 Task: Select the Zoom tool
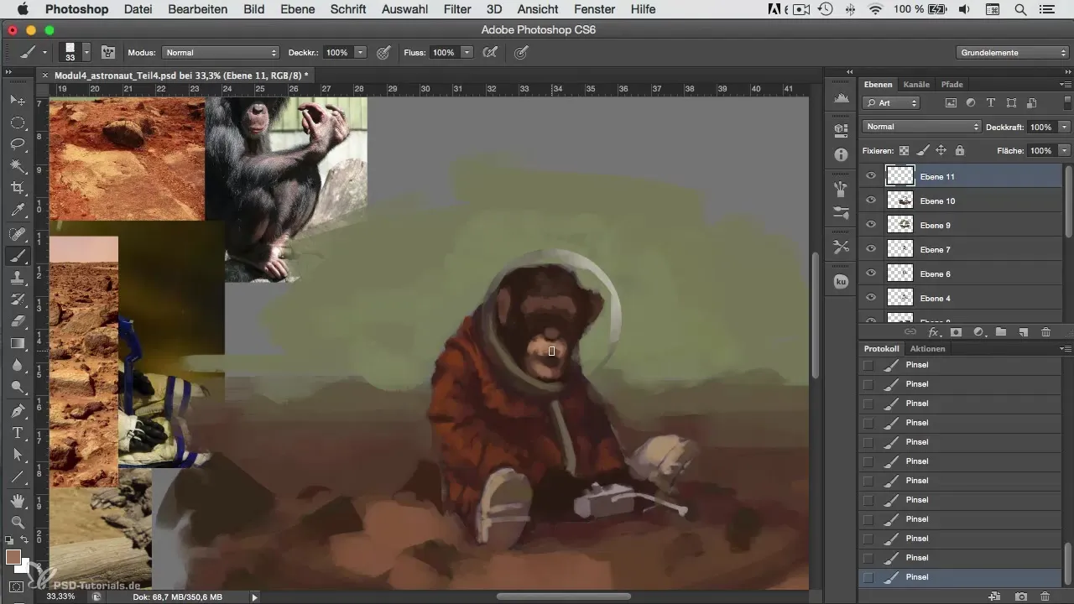coord(17,523)
